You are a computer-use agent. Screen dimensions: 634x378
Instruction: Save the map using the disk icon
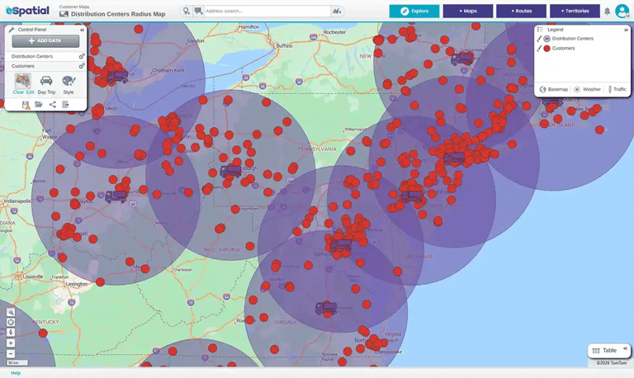[x=26, y=105]
